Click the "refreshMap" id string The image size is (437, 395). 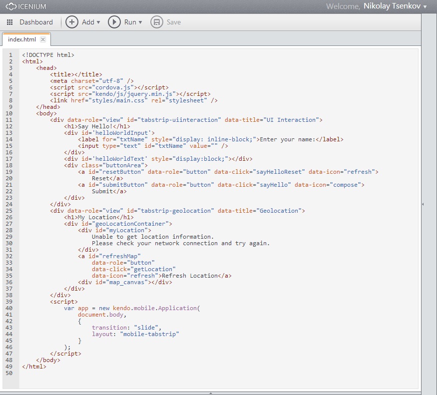(x=120, y=256)
